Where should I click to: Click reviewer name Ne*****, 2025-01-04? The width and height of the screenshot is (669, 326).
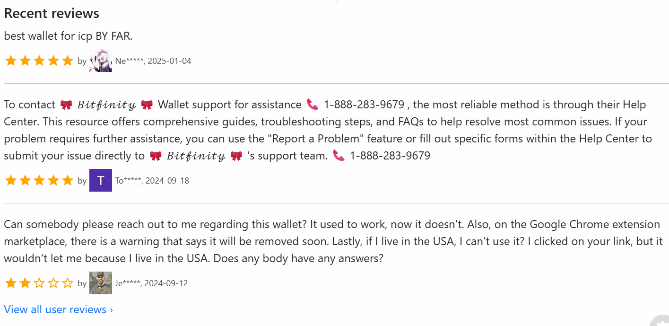pos(153,61)
